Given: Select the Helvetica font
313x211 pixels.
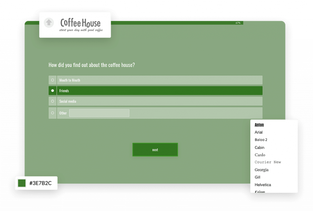Looking at the screenshot, I should [263, 184].
